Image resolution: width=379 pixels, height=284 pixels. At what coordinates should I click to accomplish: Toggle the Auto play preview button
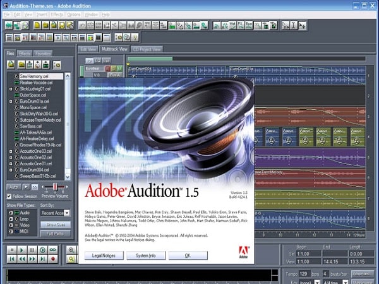point(14,187)
